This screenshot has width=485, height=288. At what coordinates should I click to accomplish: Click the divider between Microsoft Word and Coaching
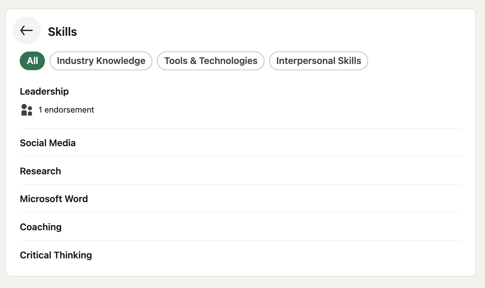(241, 212)
